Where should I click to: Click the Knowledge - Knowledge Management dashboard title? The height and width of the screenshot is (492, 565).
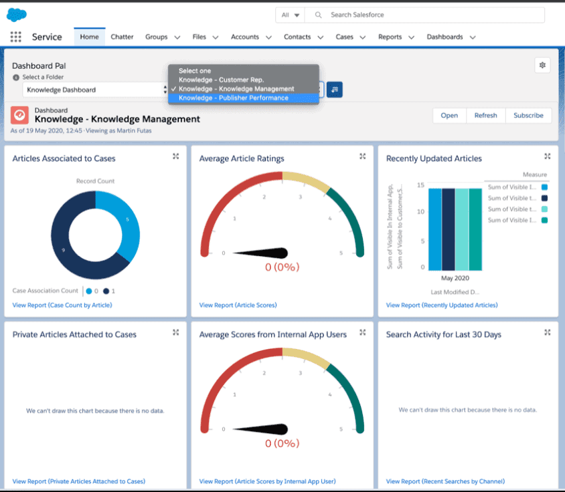pyautogui.click(x=117, y=119)
